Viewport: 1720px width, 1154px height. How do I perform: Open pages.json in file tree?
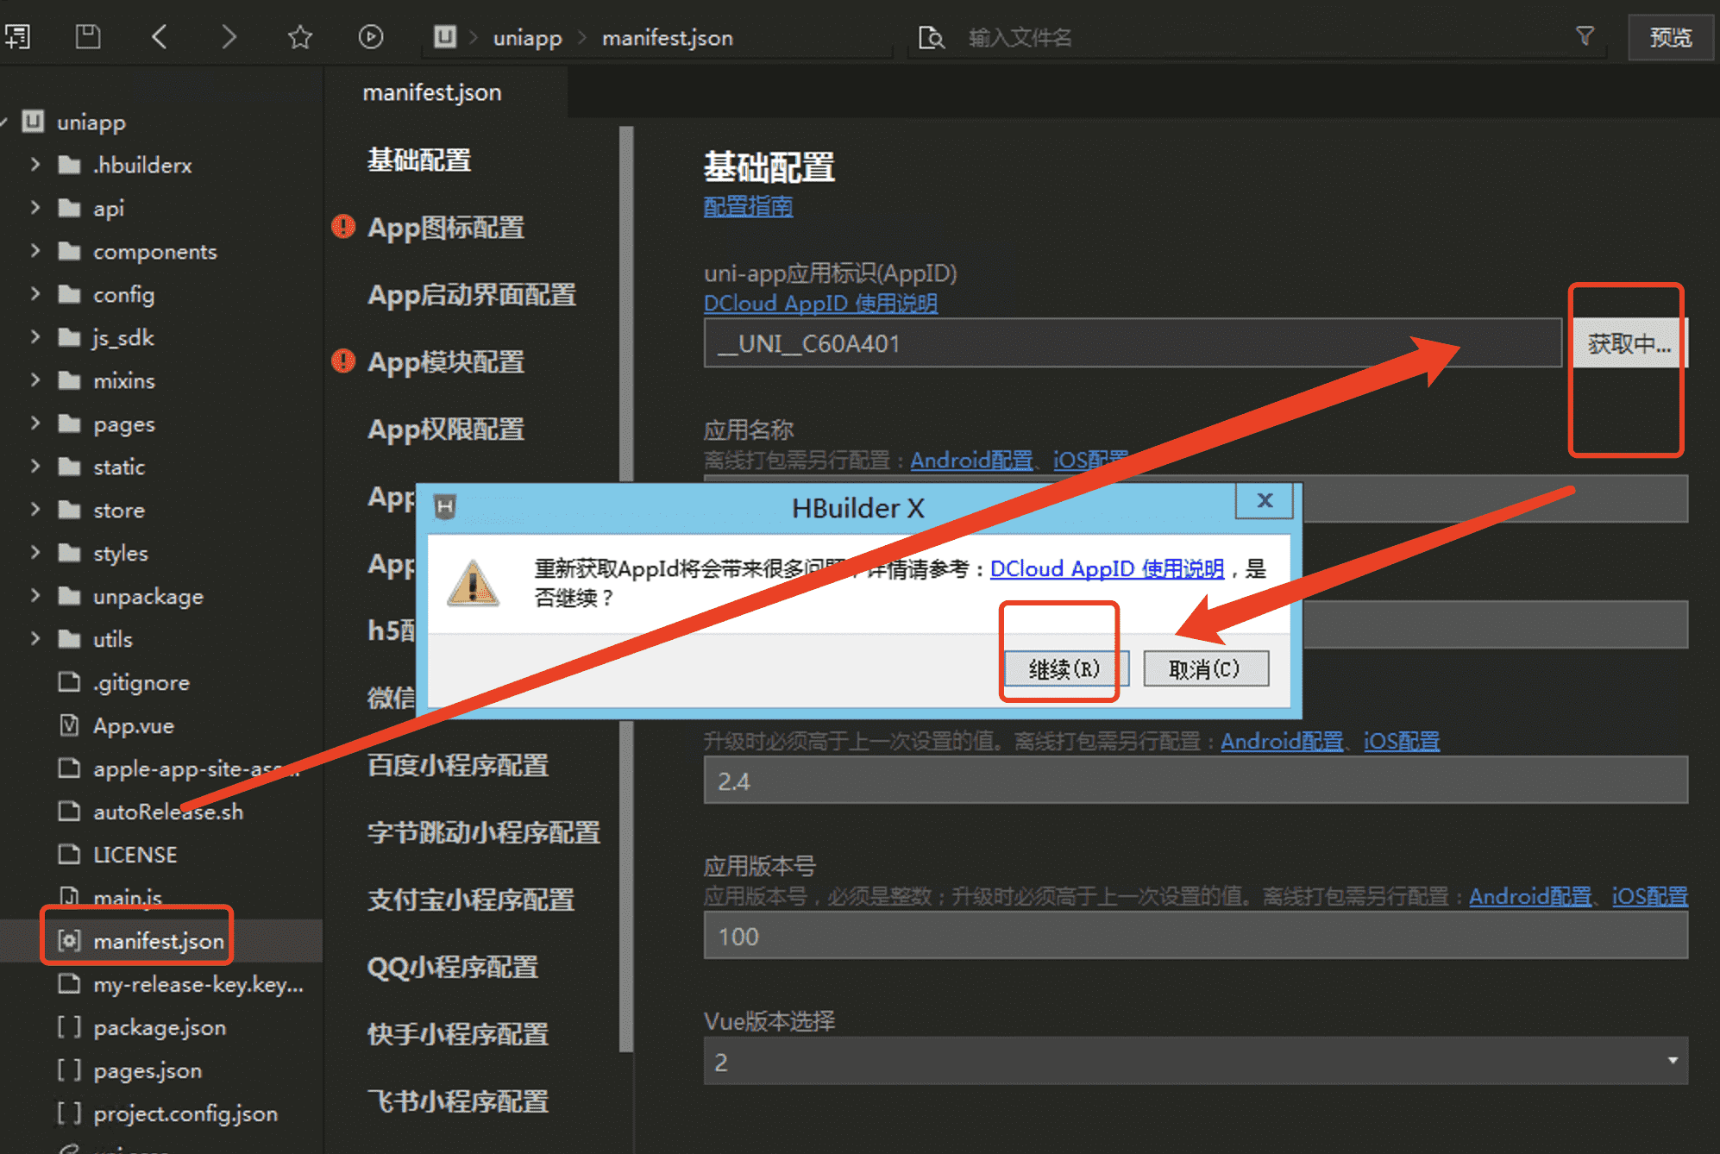pos(148,1070)
